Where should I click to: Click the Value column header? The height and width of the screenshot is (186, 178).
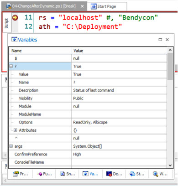click(x=119, y=51)
